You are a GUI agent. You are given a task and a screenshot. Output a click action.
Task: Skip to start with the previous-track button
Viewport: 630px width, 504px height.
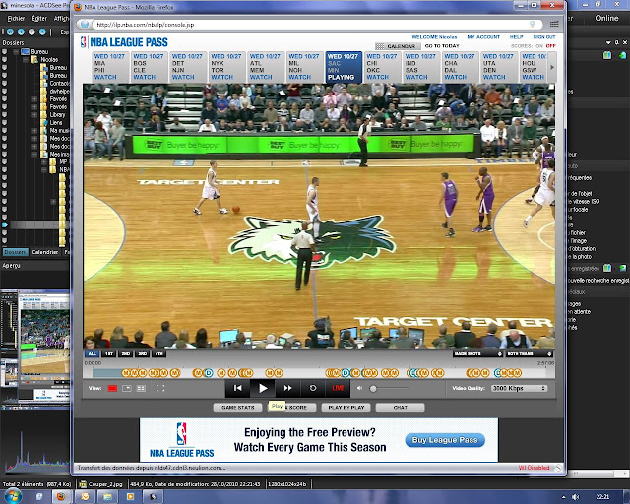coord(238,388)
